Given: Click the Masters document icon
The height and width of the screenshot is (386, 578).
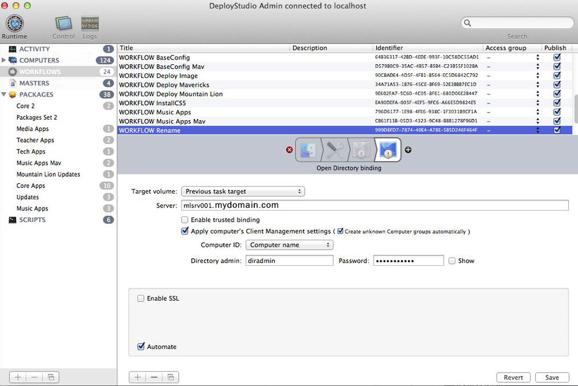Looking at the screenshot, I should (x=13, y=83).
